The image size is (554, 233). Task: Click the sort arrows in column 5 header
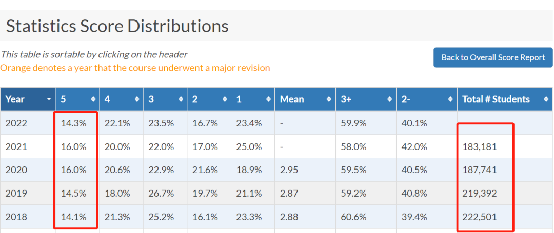(x=93, y=100)
